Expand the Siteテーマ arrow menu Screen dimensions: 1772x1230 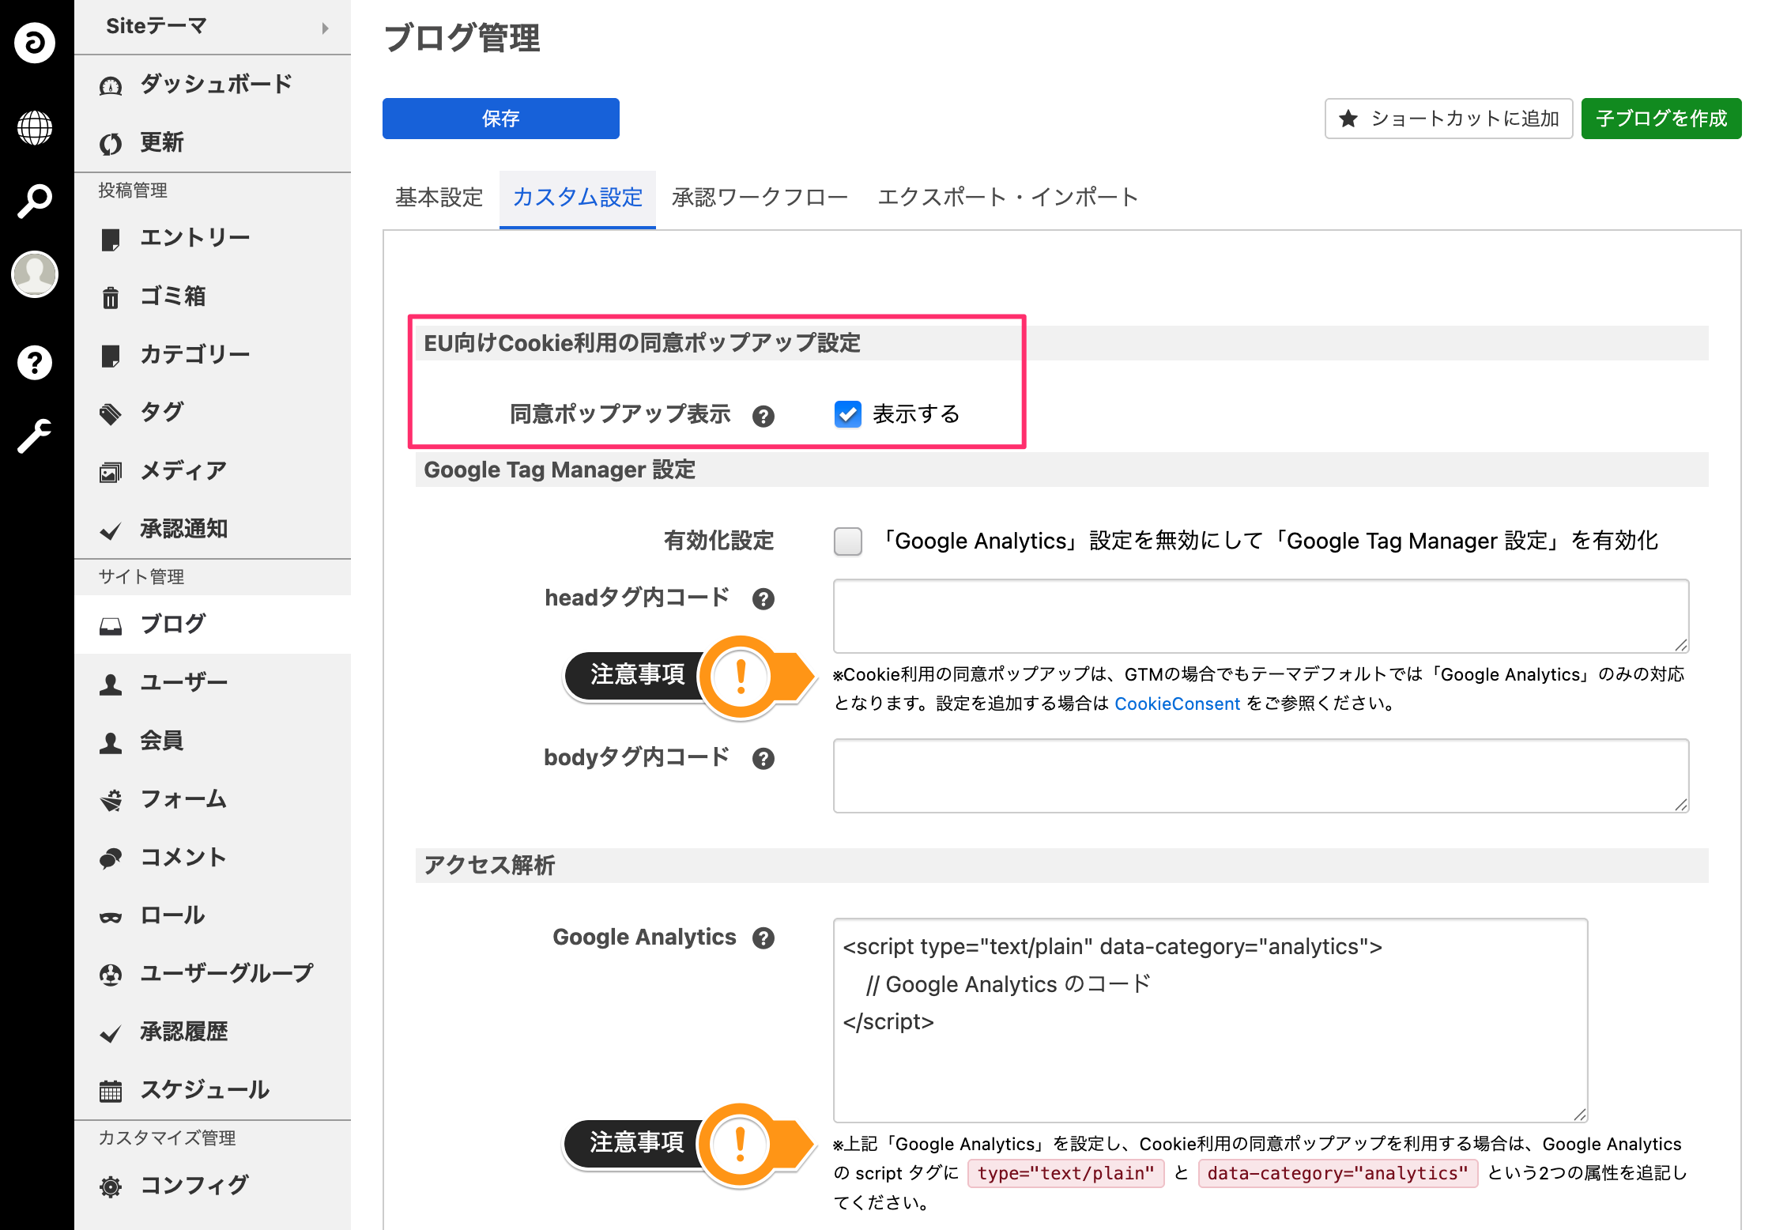(325, 28)
